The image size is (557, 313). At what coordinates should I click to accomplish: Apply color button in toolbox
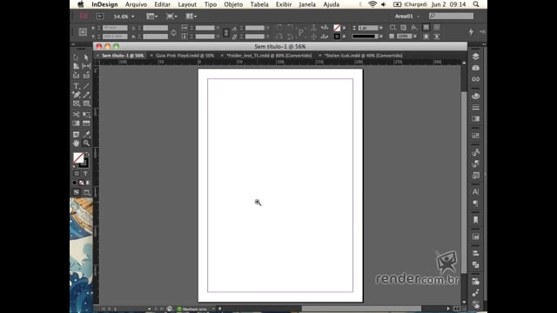[x=75, y=183]
